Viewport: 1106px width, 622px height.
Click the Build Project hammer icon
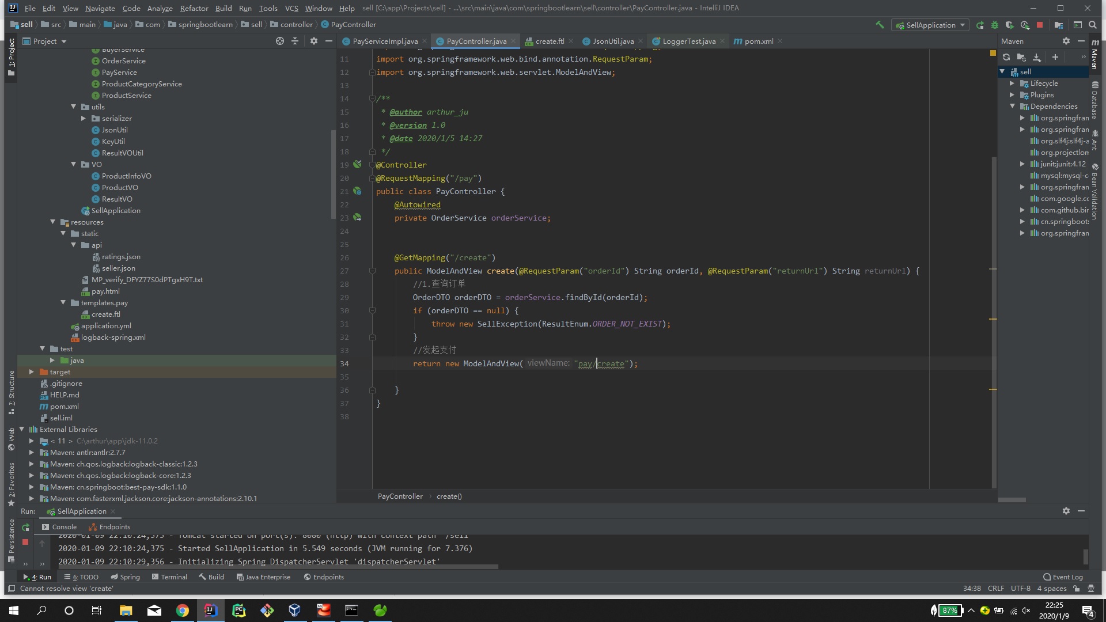click(x=880, y=25)
